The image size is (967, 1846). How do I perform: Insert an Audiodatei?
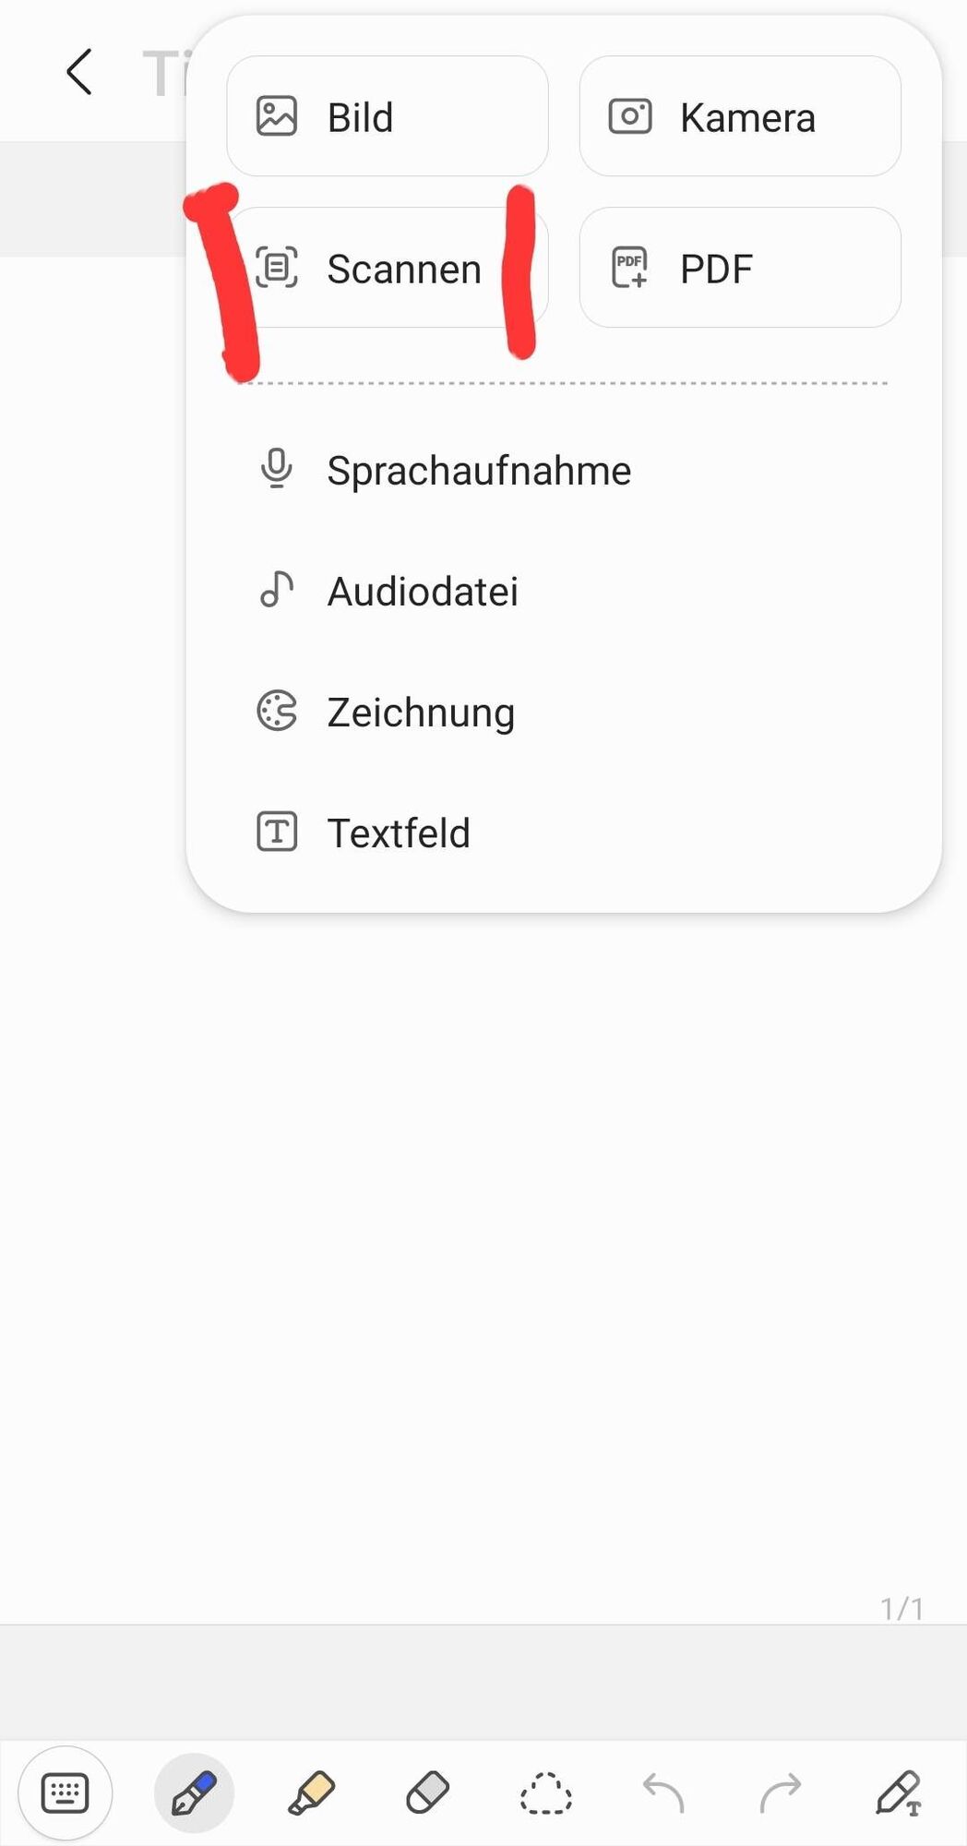[563, 591]
